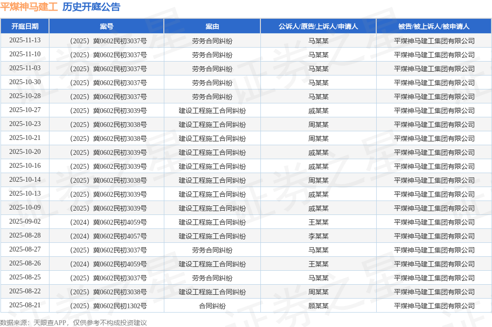492x327 pixels.
Task: Click the date cell 2025-09-02
Action: tap(25, 222)
